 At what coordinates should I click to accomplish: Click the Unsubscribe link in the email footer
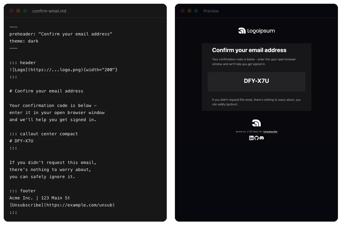tap(270, 132)
